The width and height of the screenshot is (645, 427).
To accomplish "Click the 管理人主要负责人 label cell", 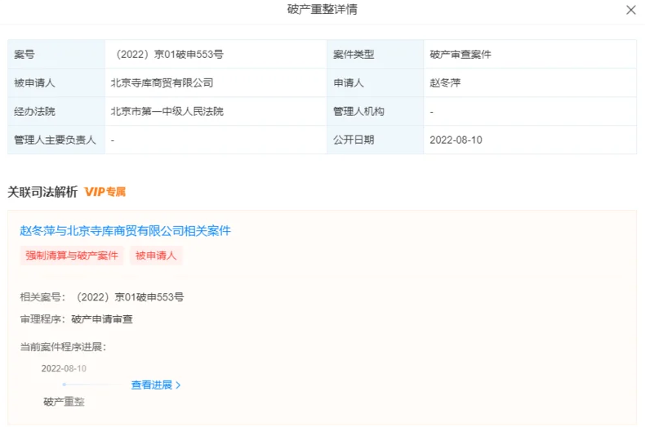I will click(x=55, y=140).
